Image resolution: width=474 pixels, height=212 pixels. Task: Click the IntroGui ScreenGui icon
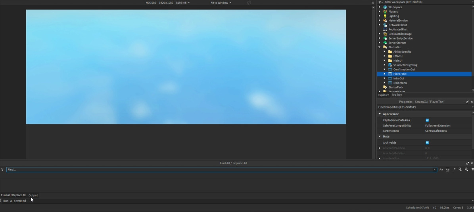tap(390, 78)
